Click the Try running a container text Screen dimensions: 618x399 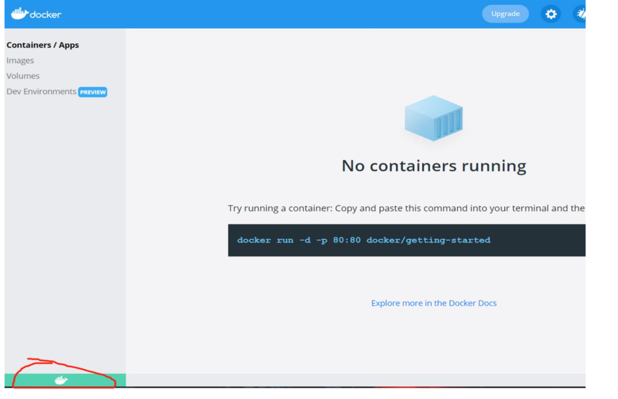[x=406, y=208]
